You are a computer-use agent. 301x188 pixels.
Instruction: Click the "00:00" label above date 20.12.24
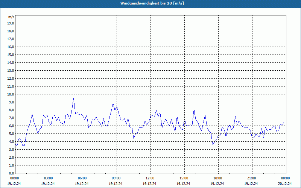click(286, 178)
